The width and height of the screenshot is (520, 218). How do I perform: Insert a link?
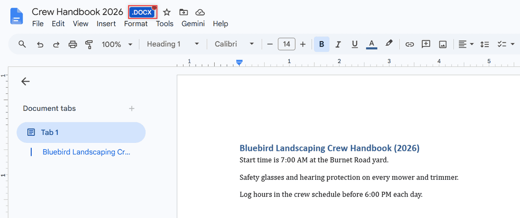point(410,44)
